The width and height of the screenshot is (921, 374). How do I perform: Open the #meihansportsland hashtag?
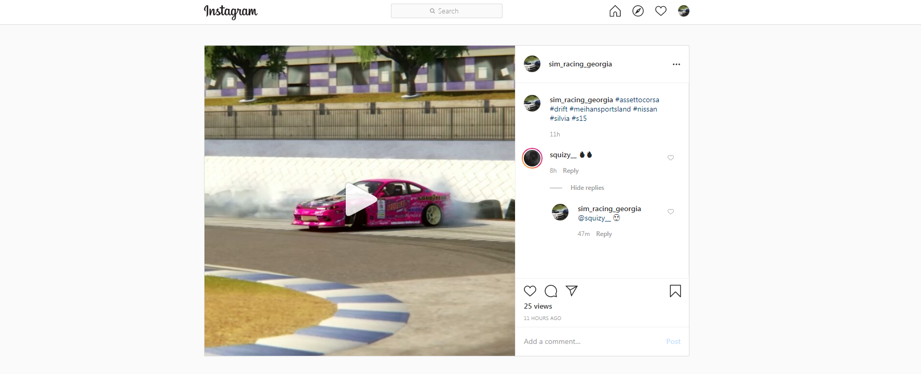click(600, 109)
